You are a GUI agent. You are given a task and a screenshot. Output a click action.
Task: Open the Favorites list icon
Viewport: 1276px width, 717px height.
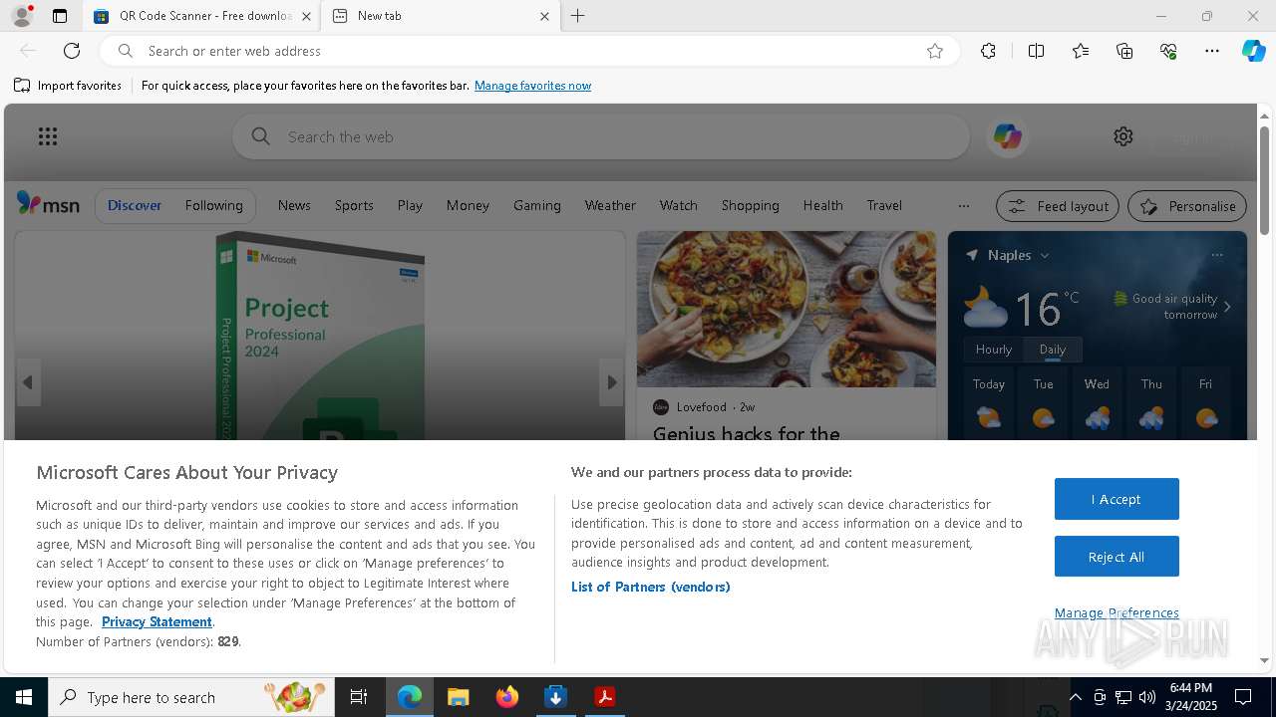[x=1081, y=51]
